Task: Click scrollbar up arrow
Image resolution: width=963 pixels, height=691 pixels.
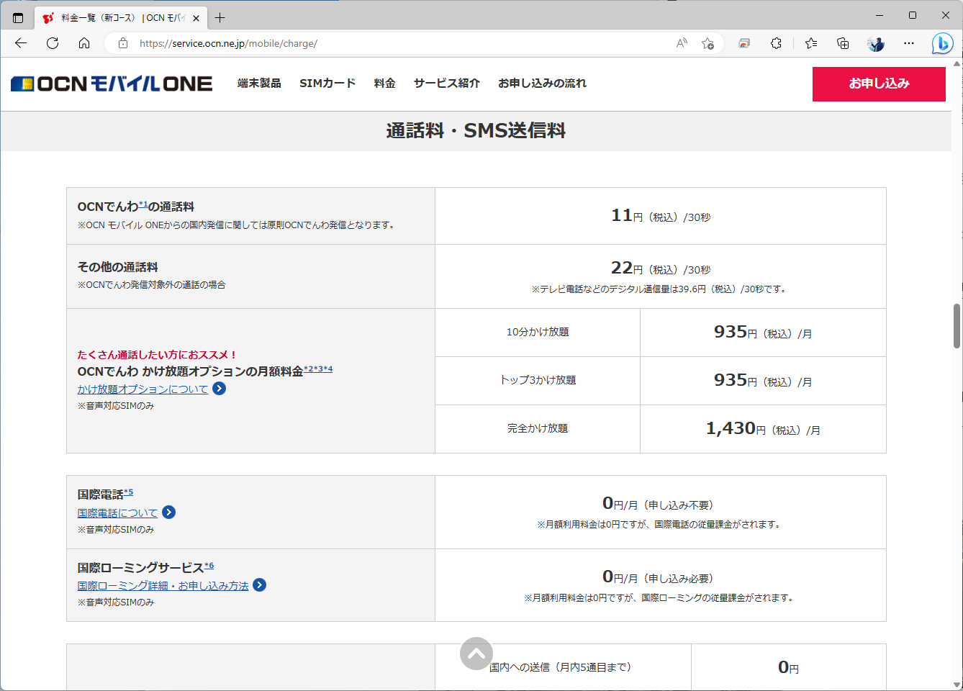Action: tap(957, 63)
